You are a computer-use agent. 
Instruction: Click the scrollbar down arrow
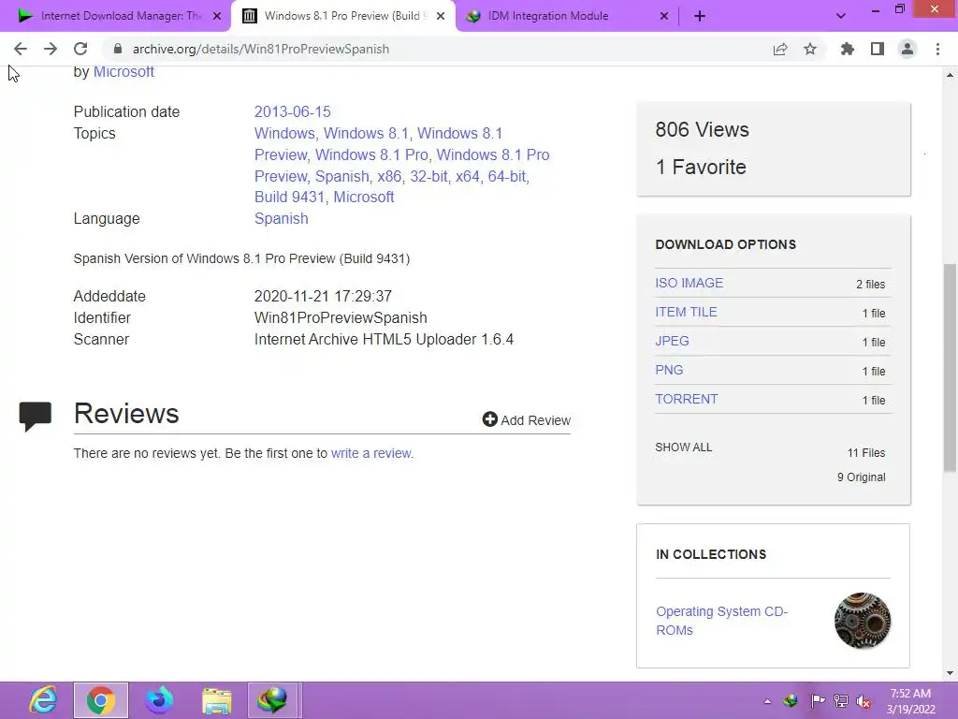coord(950,673)
